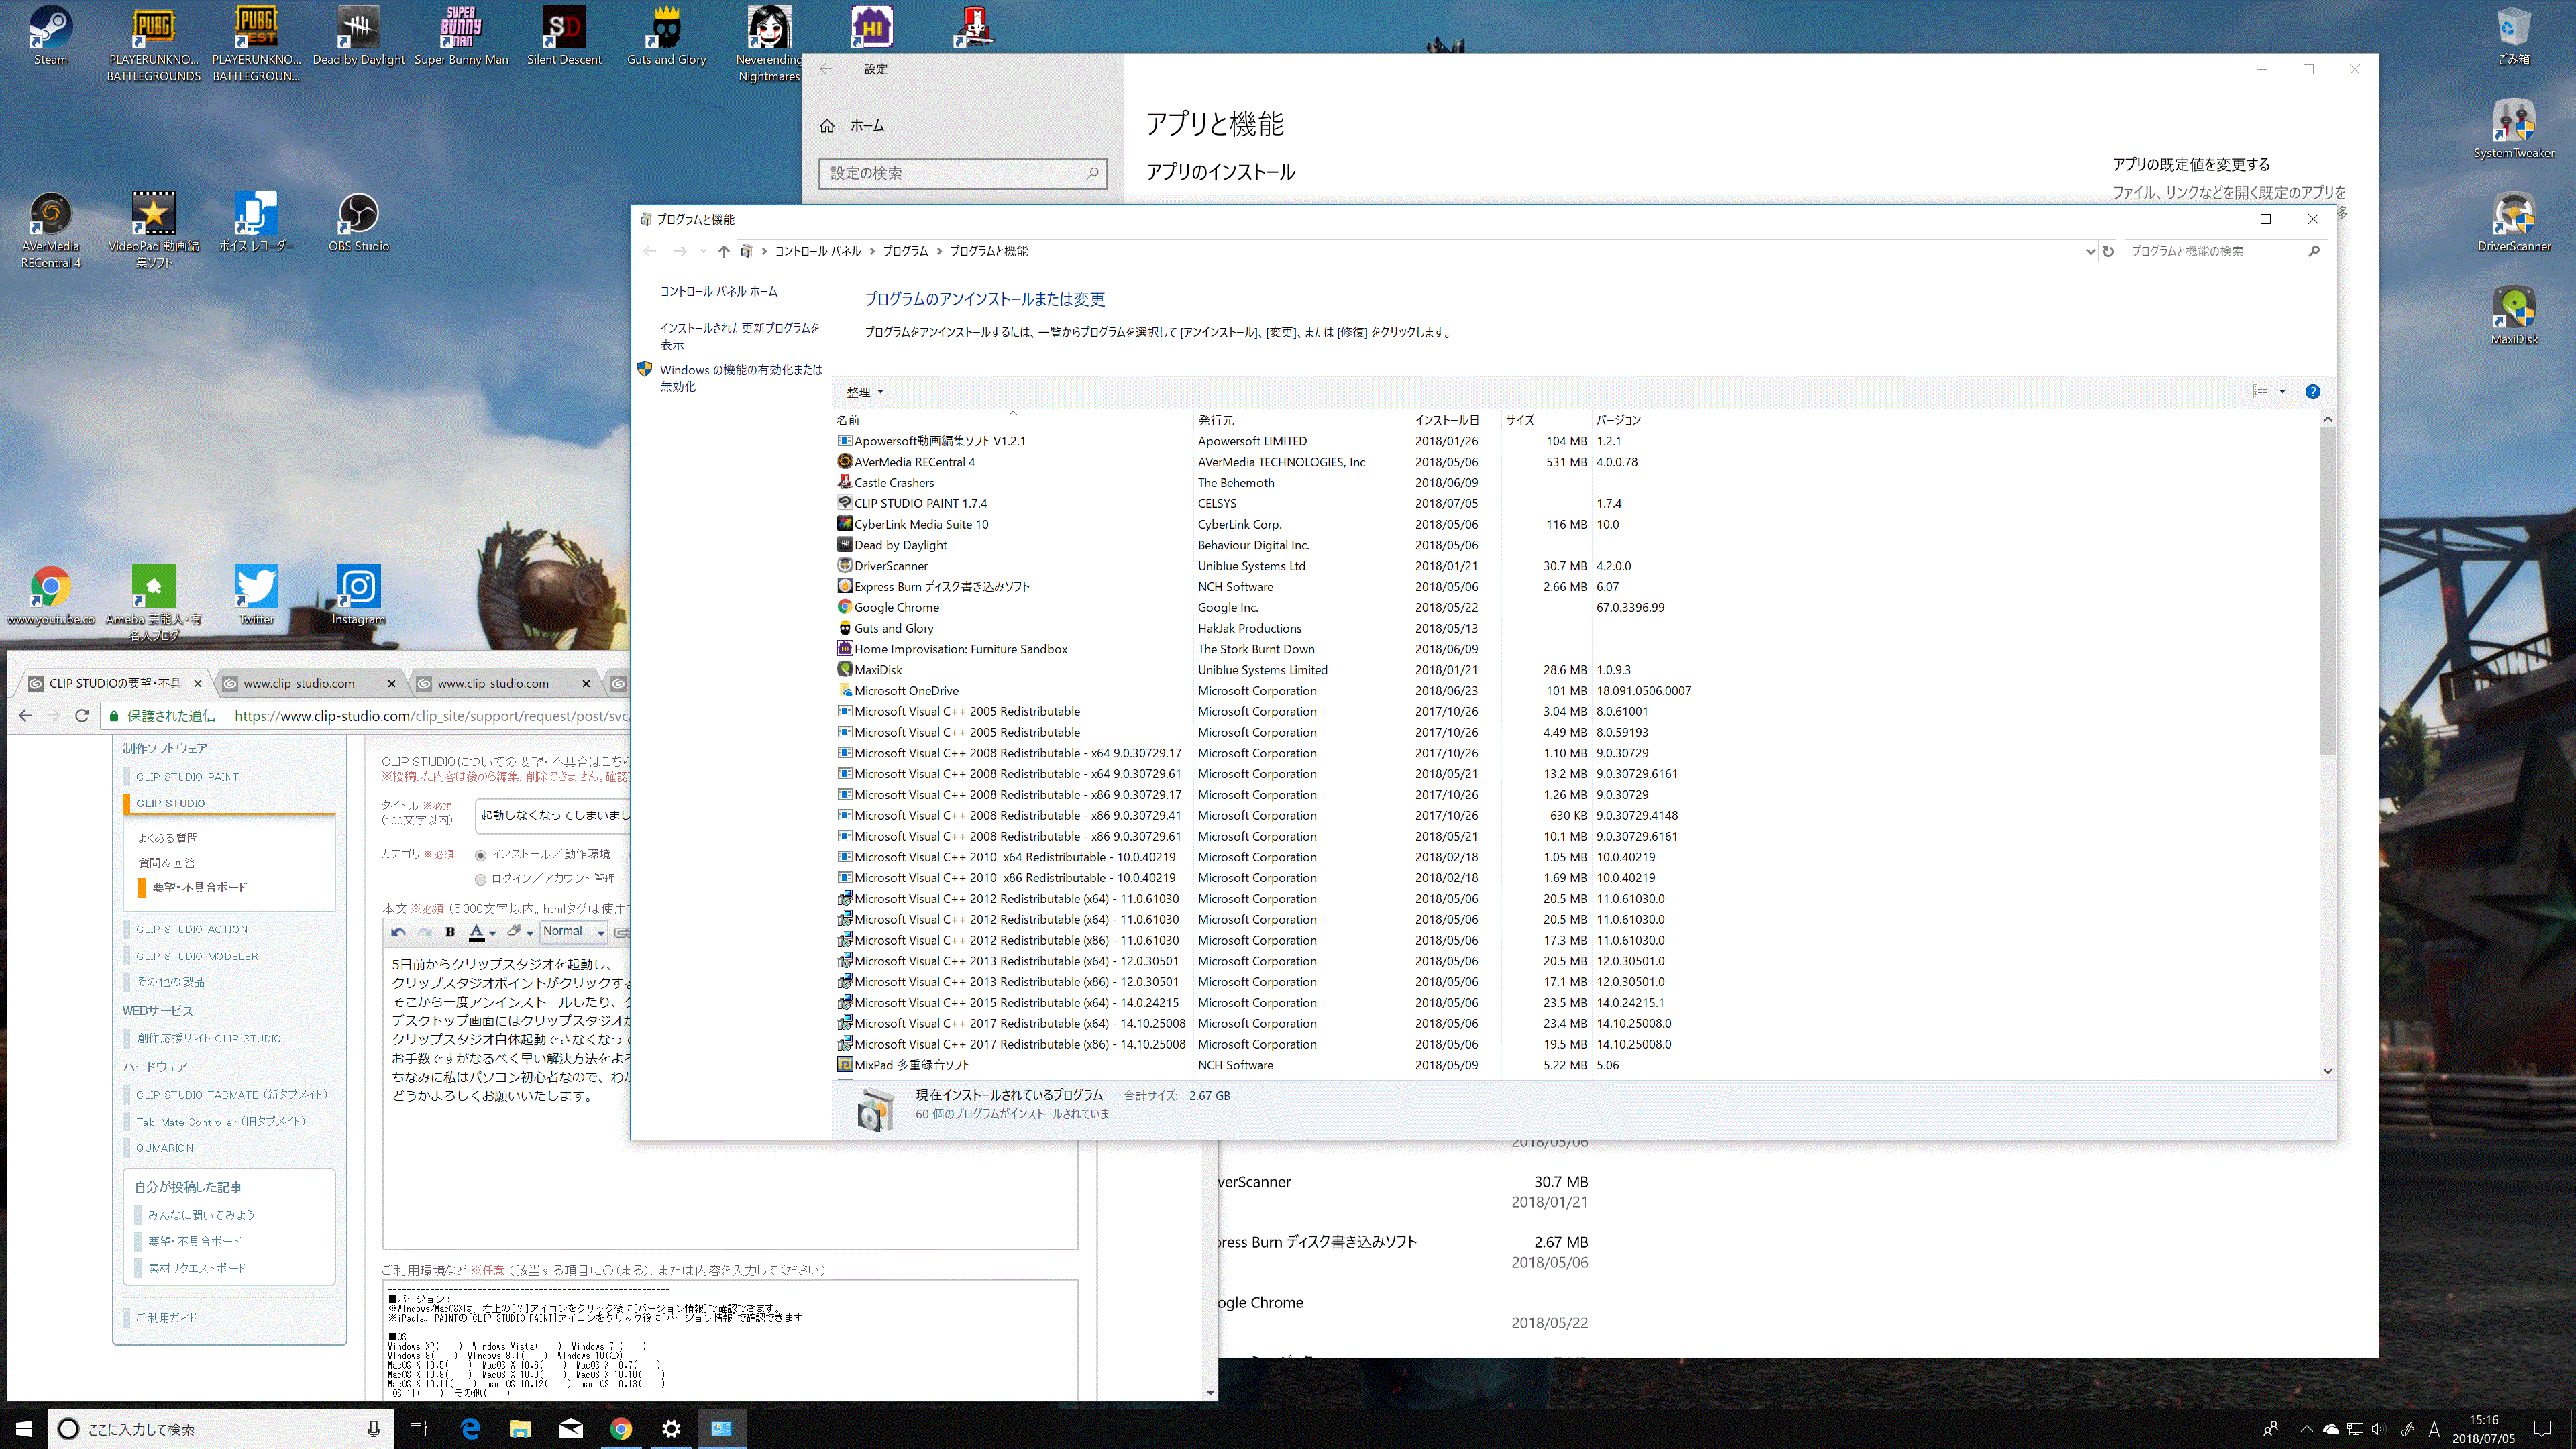Open the 整理 dropdown menu
The image size is (2576, 1449).
coord(864,392)
